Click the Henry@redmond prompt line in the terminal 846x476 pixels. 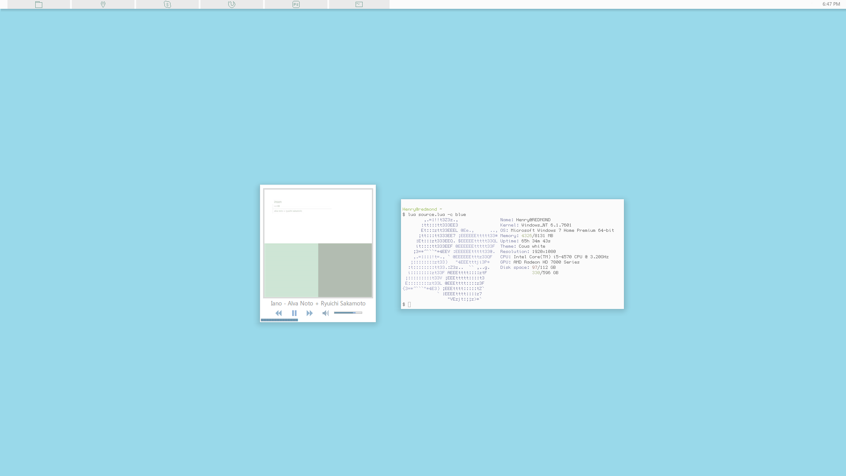point(422,209)
